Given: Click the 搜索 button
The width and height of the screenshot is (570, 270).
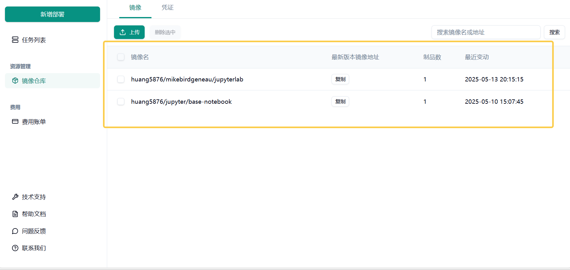Looking at the screenshot, I should pos(554,32).
